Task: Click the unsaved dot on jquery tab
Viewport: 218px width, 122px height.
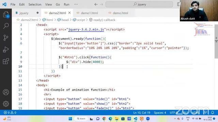Action: click(37, 13)
